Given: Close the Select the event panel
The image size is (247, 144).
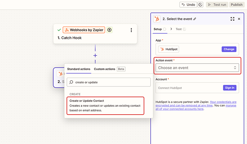Looking at the screenshot, I should (x=239, y=19).
